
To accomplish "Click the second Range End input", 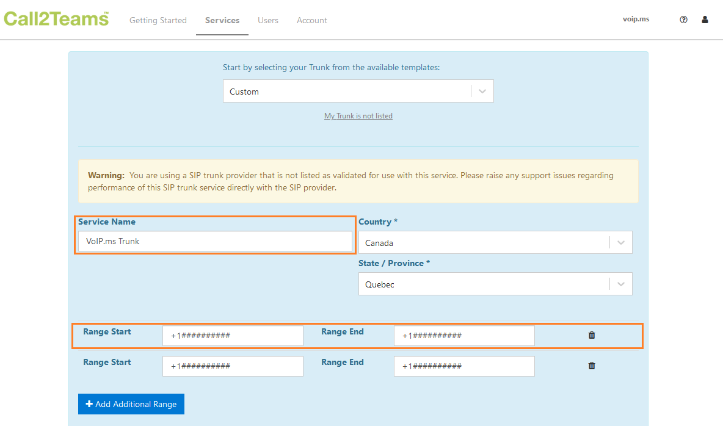I will coord(464,366).
